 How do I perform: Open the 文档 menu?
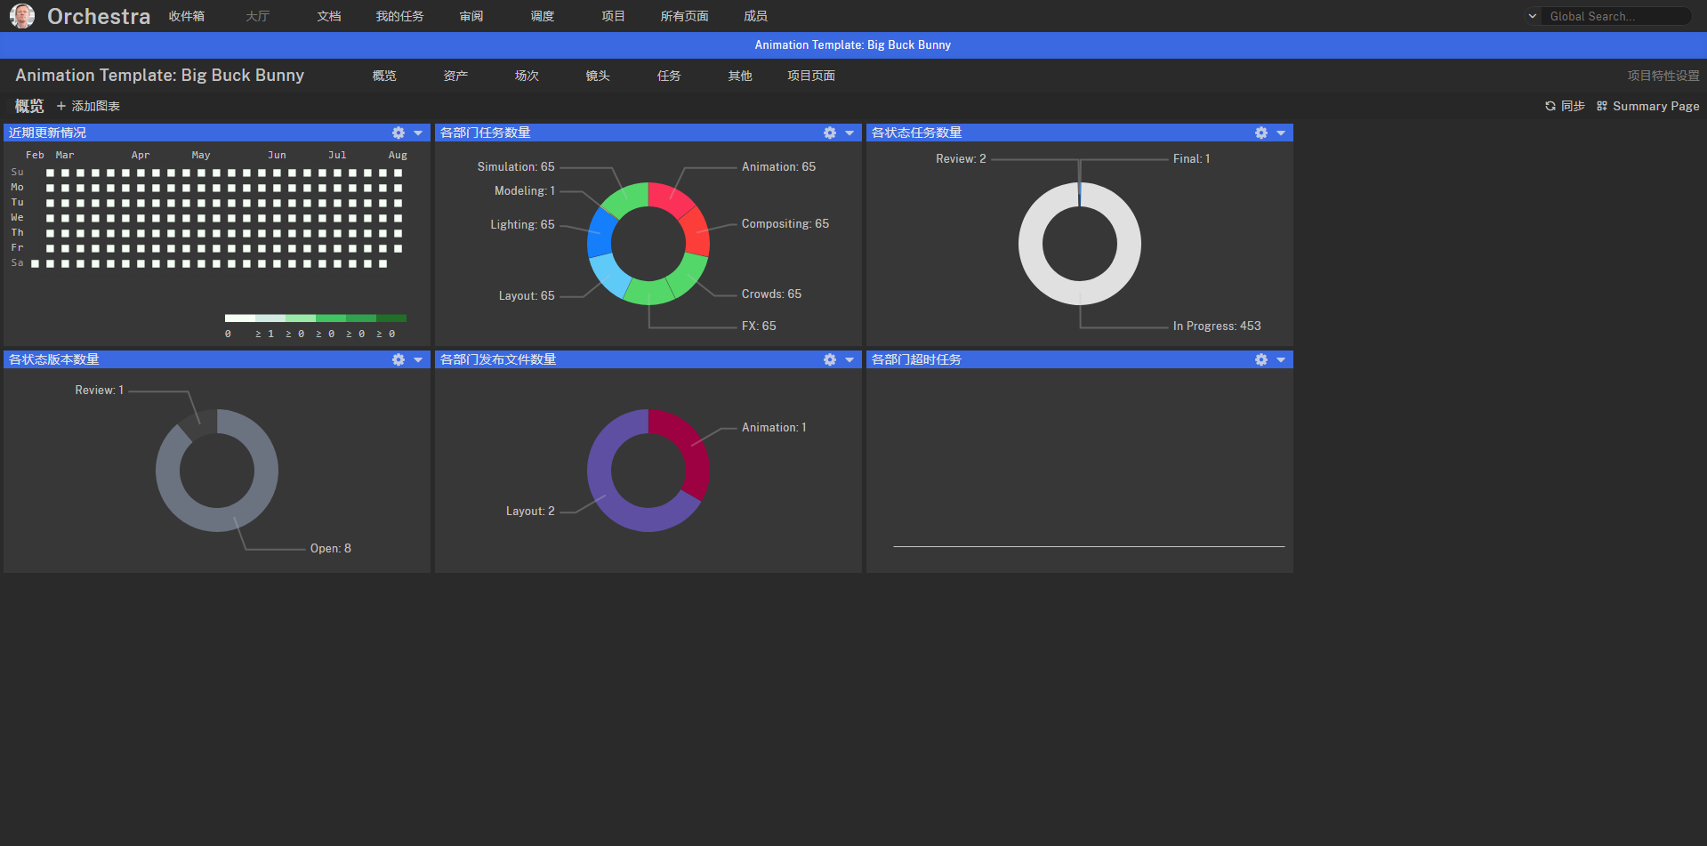(x=329, y=16)
